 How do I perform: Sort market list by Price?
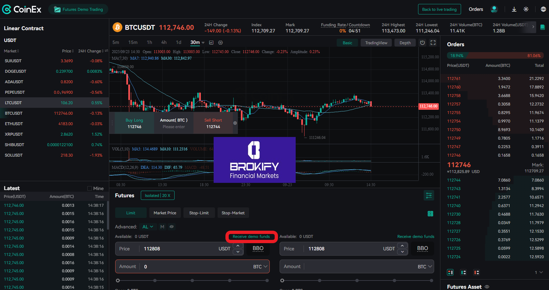[68, 51]
